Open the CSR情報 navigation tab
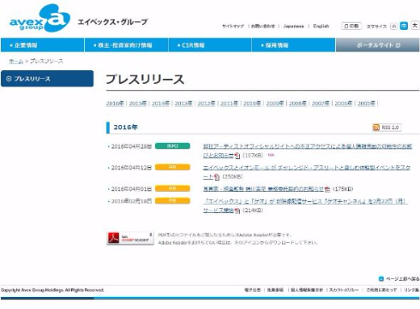Screen dimensions: 420x309 pos(210,45)
